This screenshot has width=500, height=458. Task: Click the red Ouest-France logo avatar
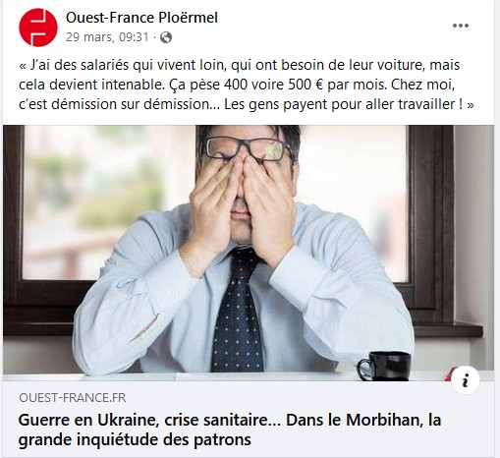tap(38, 28)
